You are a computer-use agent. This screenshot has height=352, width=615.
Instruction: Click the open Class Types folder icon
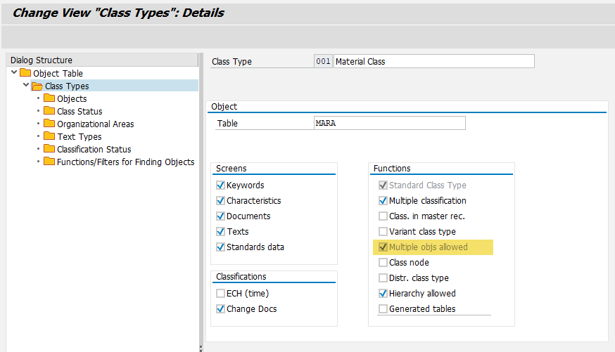pyautogui.click(x=37, y=86)
